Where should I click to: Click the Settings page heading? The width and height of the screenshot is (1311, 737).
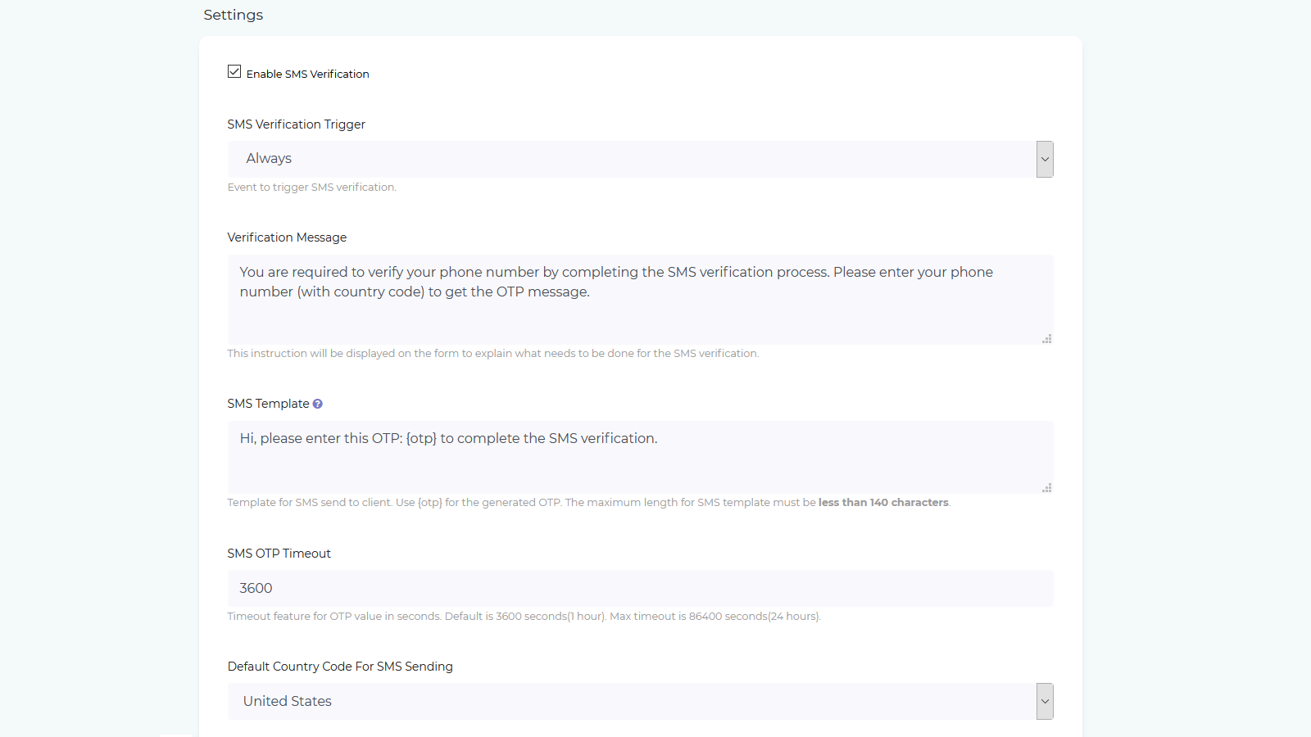click(233, 15)
